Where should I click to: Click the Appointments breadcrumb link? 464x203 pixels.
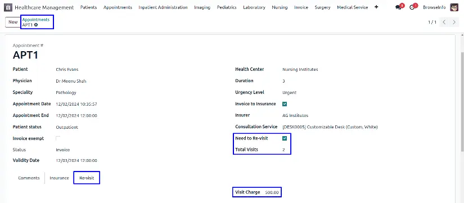click(x=36, y=20)
